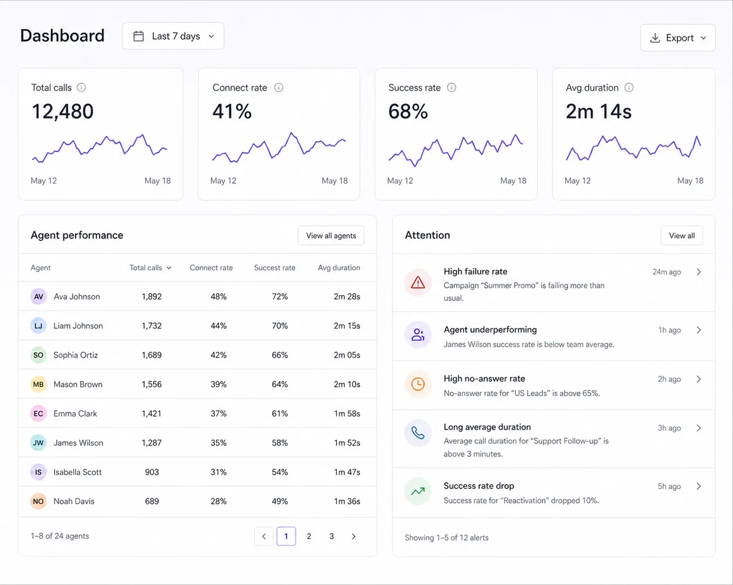Click Mason Brown's MB avatar
Viewport: 733px width, 585px height.
(x=39, y=384)
